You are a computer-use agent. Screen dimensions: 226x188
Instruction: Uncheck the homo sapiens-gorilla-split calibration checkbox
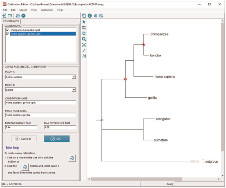(x=7, y=34)
